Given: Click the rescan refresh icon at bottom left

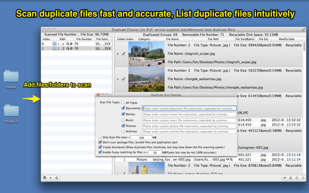Looking at the screenshot, I should (57, 178).
